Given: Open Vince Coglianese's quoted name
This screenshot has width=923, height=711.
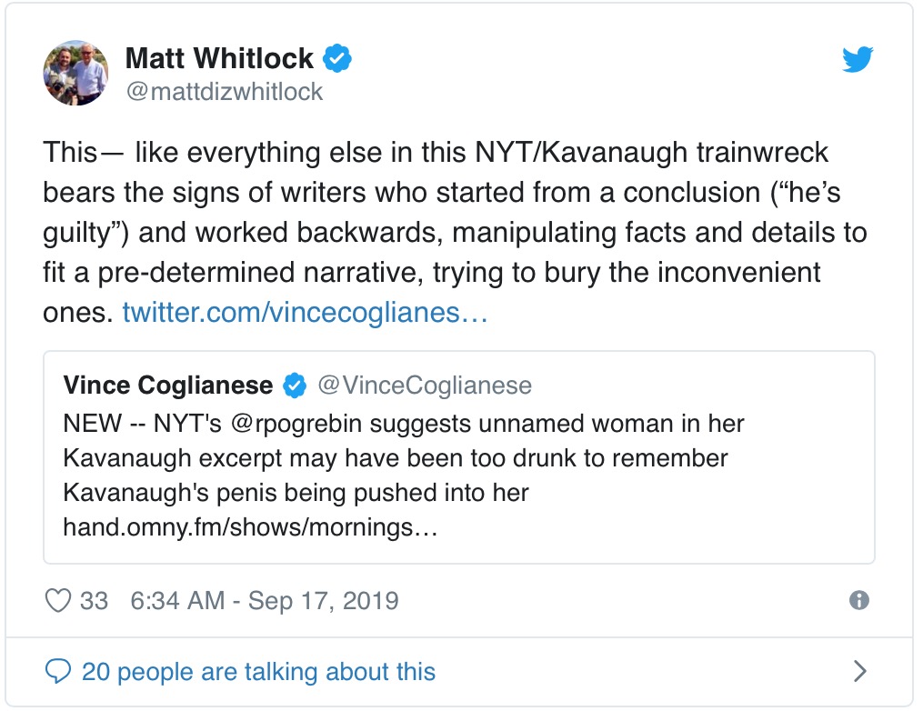Looking at the screenshot, I should (167, 386).
